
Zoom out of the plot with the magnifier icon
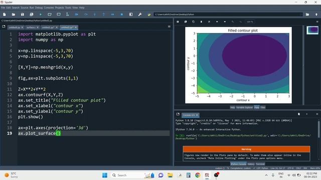(x=233, y=21)
